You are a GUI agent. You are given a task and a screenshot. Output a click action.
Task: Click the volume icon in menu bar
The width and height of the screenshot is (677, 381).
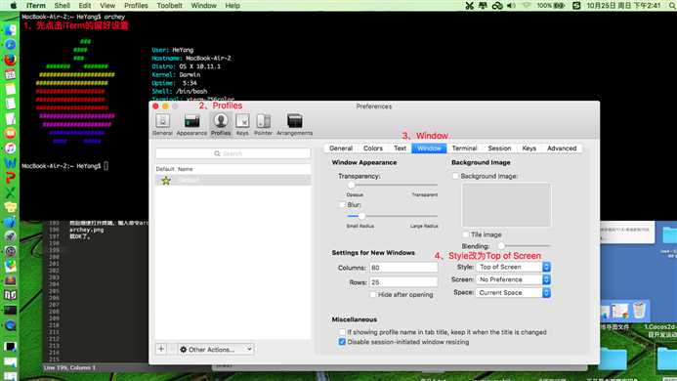[x=511, y=6]
